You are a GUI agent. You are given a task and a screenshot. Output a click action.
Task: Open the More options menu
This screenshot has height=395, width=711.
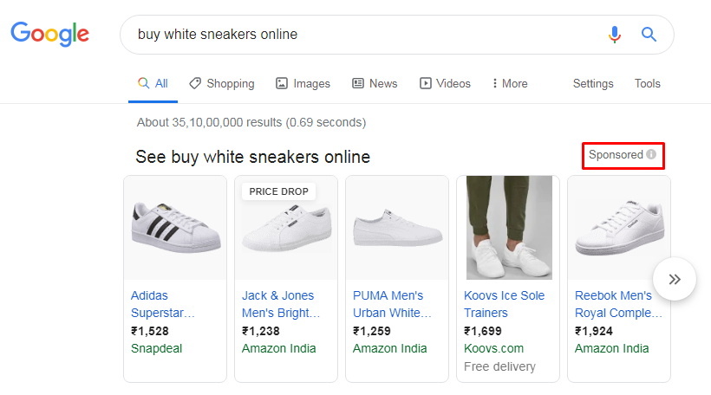coord(510,83)
